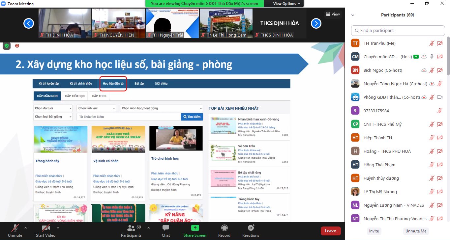Click the photo avatar of Lê Thị Mỹ Nương
450x240 pixels.
click(x=355, y=192)
